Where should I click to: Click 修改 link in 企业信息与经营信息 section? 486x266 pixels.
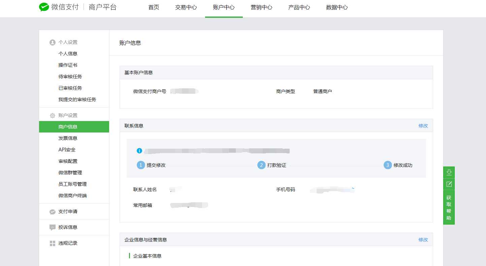click(x=423, y=240)
